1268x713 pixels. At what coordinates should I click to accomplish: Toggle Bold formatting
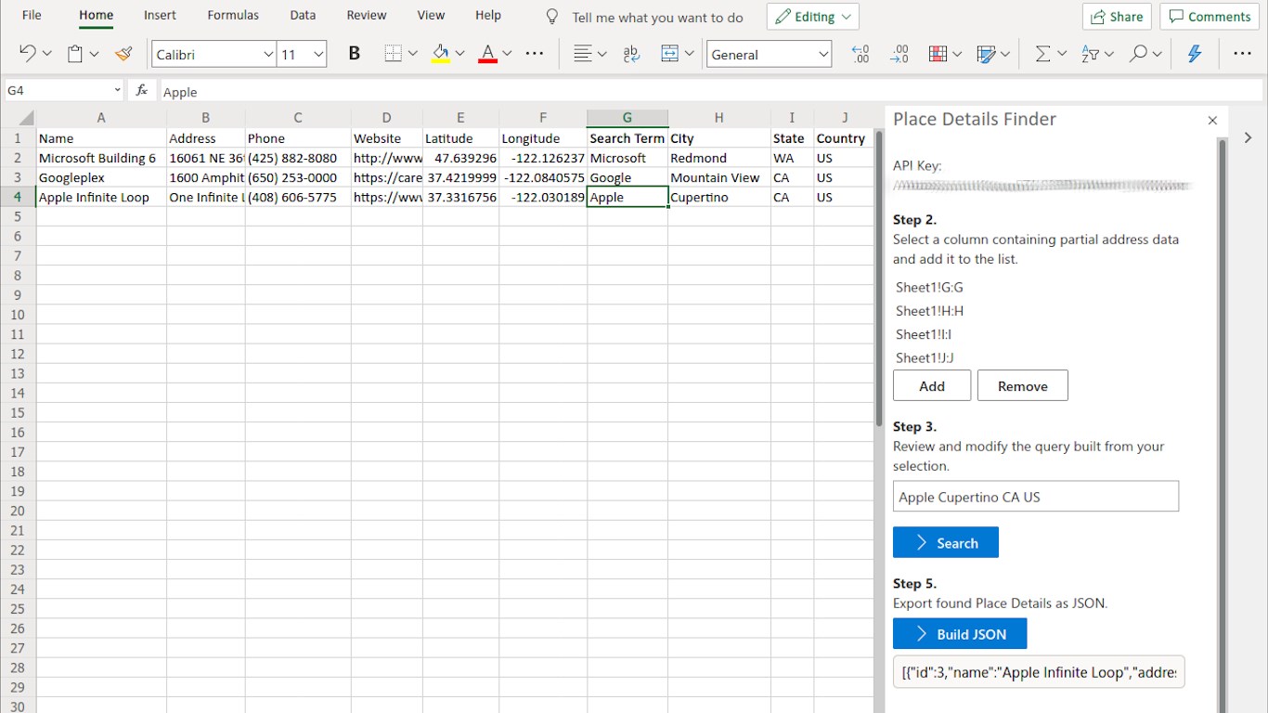(354, 54)
